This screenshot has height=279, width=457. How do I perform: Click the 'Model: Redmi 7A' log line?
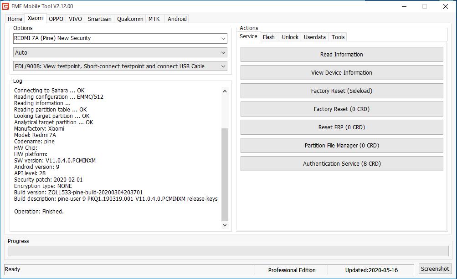35,135
